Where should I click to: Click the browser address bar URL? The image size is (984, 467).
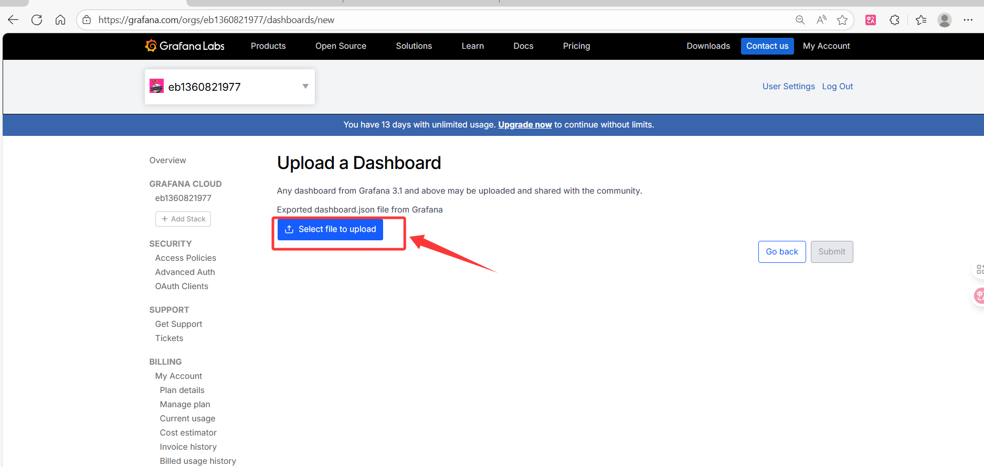tap(216, 20)
